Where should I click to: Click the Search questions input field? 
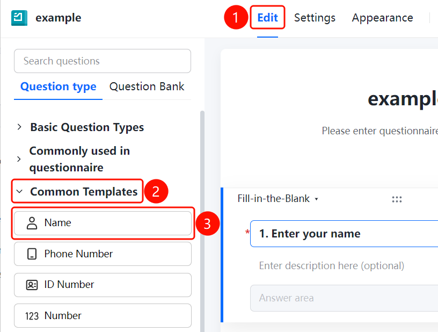pos(103,61)
